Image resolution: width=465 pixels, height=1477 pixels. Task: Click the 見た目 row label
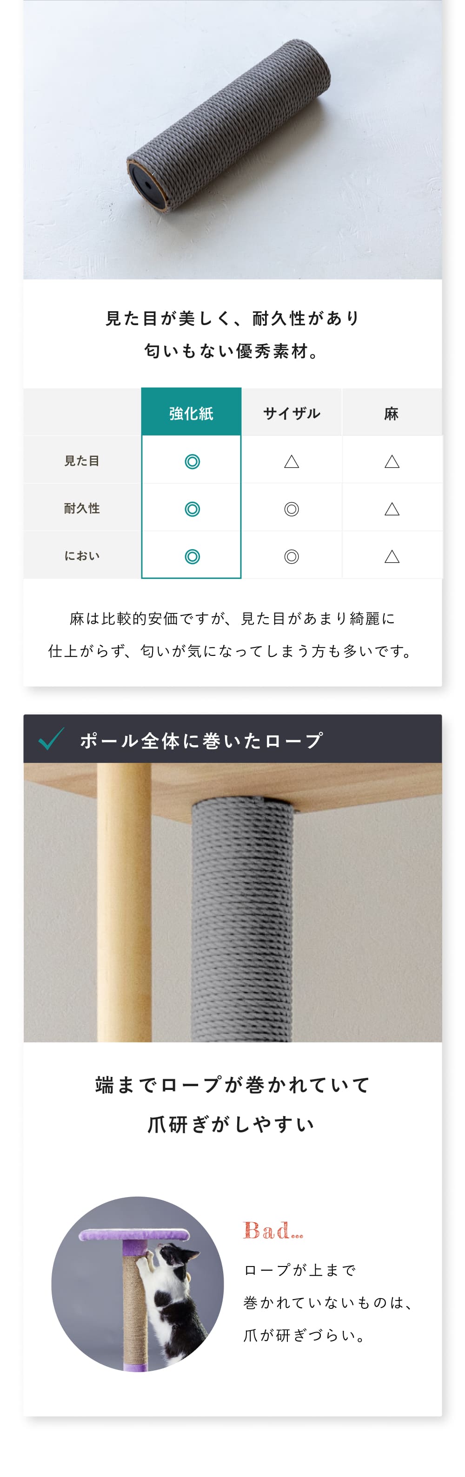click(x=82, y=460)
